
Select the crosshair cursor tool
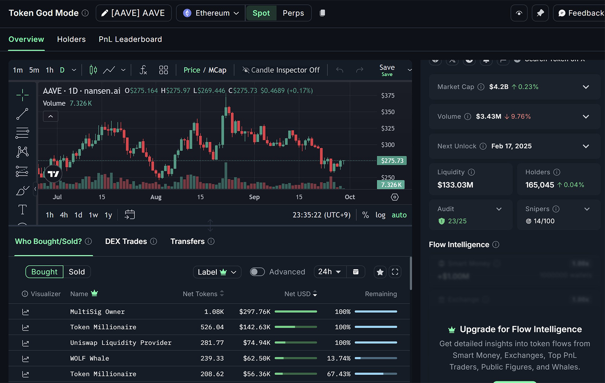pos(22,95)
